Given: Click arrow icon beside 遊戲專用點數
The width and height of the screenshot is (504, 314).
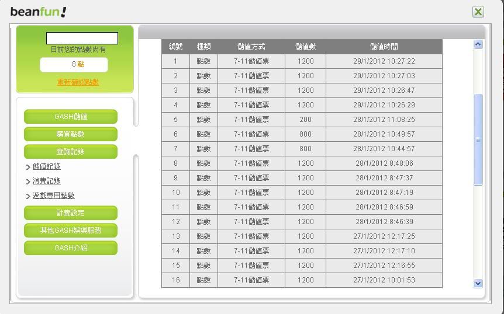Looking at the screenshot, I should (28, 197).
